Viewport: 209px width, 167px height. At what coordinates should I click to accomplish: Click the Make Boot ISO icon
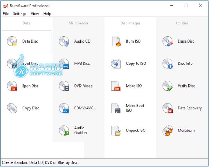(x=116, y=108)
